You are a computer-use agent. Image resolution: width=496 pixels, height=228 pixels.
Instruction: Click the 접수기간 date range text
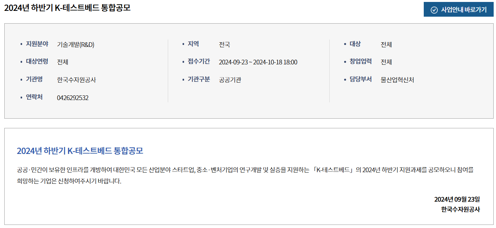258,62
